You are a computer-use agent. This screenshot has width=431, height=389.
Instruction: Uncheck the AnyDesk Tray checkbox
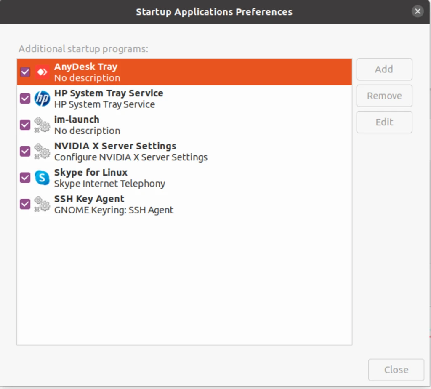click(x=25, y=72)
